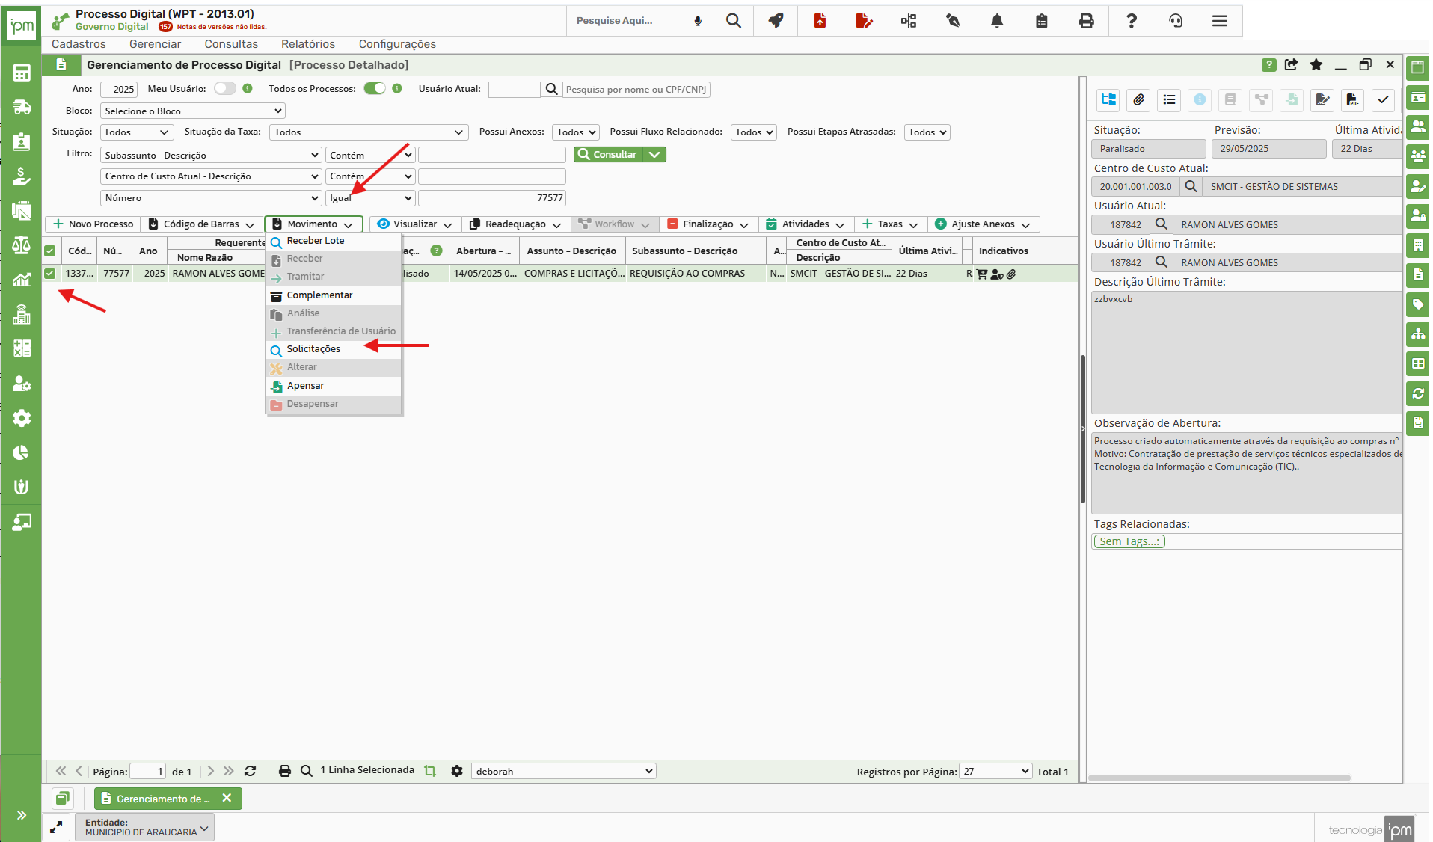Screen dimensions: 1433x842
Task: Expand the Entidade selector
Action: [x=144, y=827]
